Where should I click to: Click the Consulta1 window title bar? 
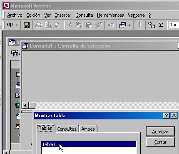(100, 46)
